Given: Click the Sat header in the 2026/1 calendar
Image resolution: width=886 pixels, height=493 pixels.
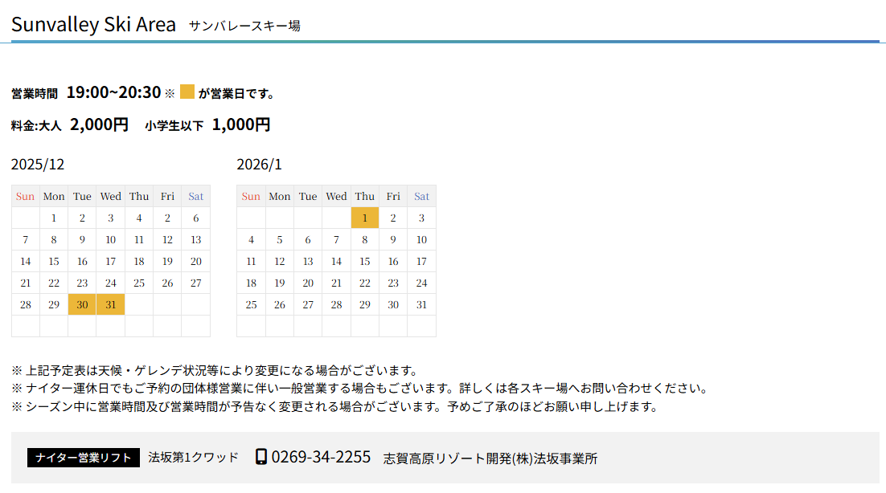Looking at the screenshot, I should [x=421, y=196].
